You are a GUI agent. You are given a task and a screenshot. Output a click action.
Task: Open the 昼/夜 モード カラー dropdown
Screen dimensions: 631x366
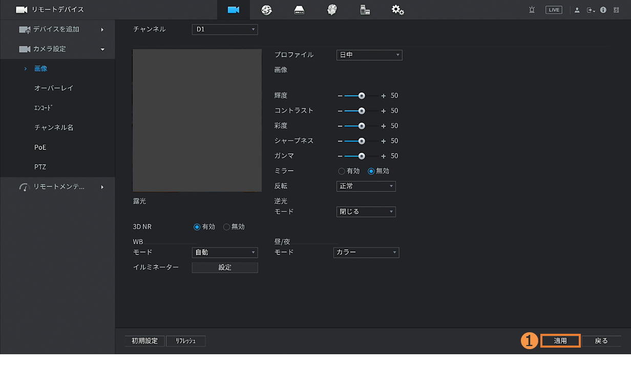(366, 253)
